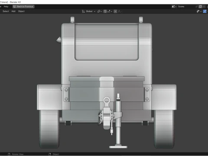Toggle the snap magnet button
This screenshot has width=208, height=156.
(x=105, y=11)
